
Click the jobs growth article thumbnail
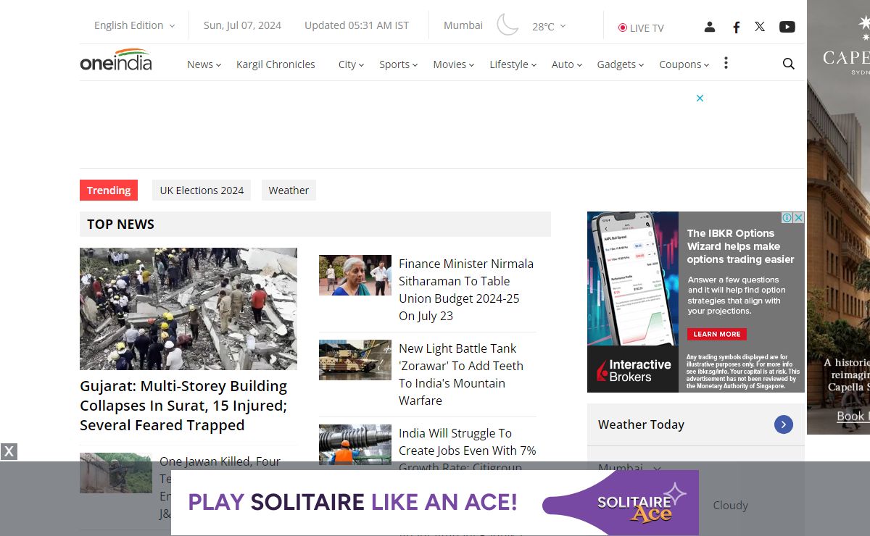[x=355, y=443]
